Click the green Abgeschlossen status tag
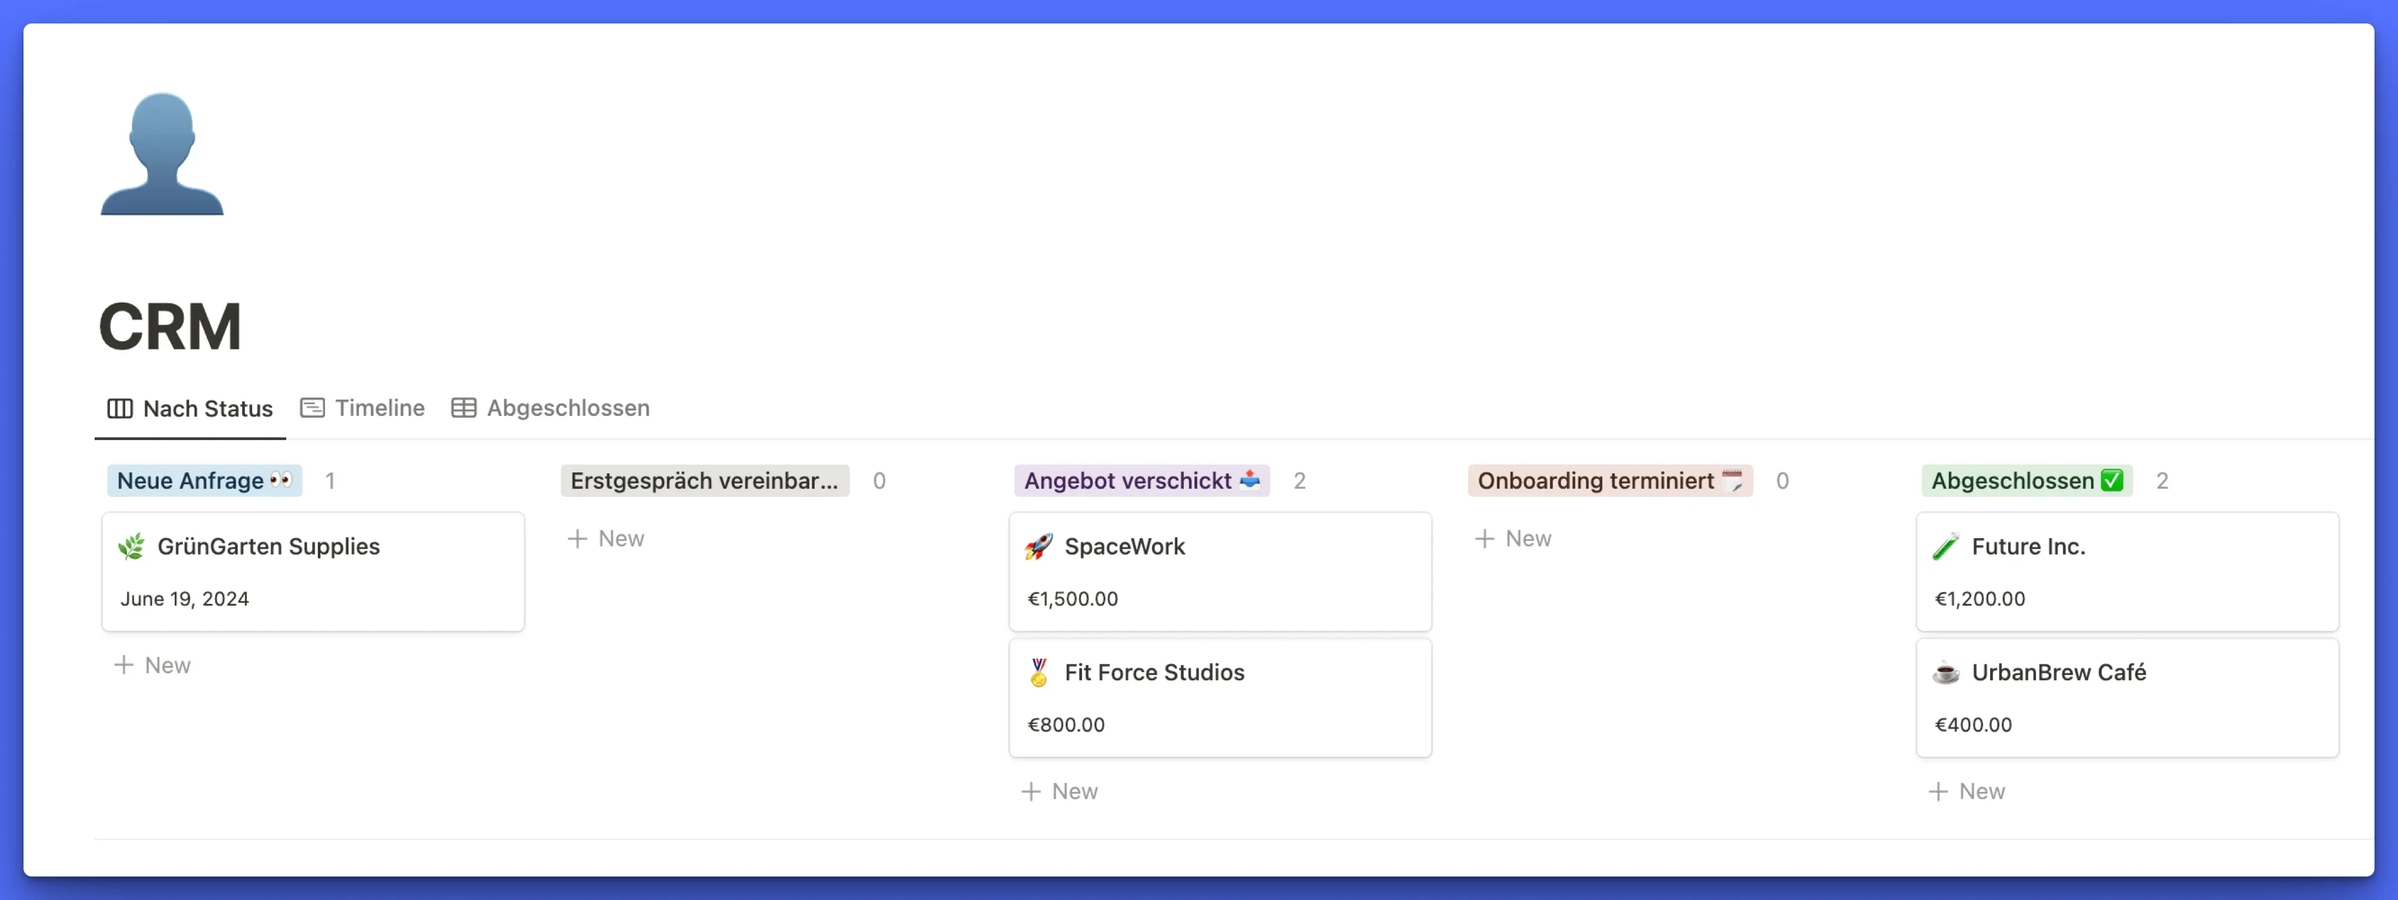Viewport: 2398px width, 900px height. (2025, 480)
